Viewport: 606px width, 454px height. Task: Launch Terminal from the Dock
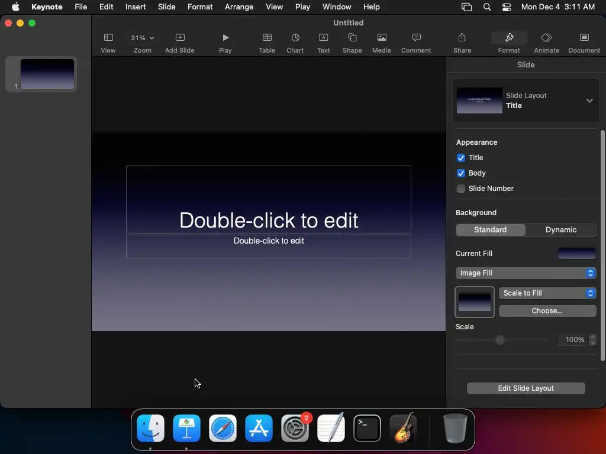[x=367, y=429]
